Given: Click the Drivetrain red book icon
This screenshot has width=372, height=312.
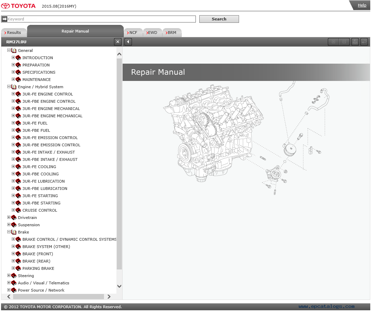Looking at the screenshot, I should tap(14, 218).
